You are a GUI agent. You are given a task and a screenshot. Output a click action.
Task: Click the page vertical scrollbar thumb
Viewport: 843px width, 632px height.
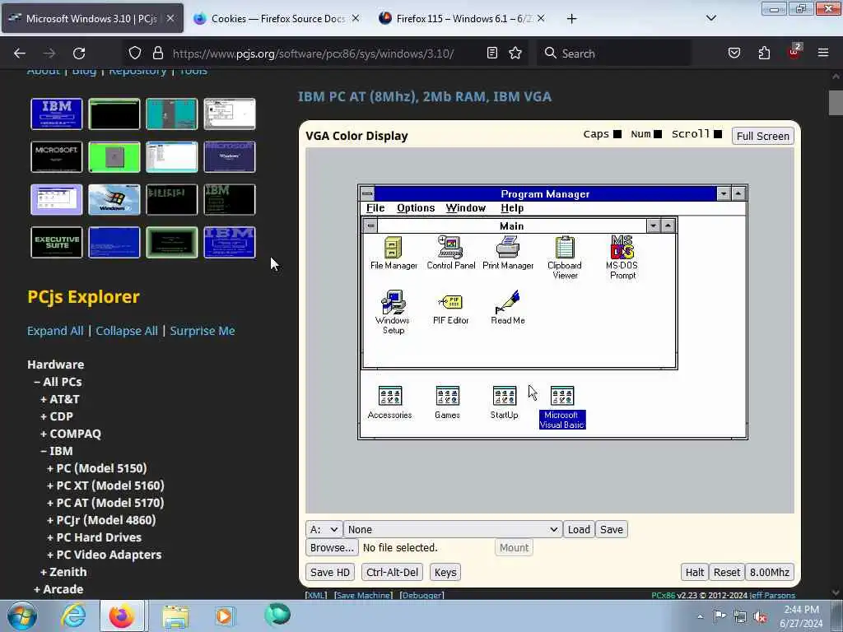coord(836,103)
